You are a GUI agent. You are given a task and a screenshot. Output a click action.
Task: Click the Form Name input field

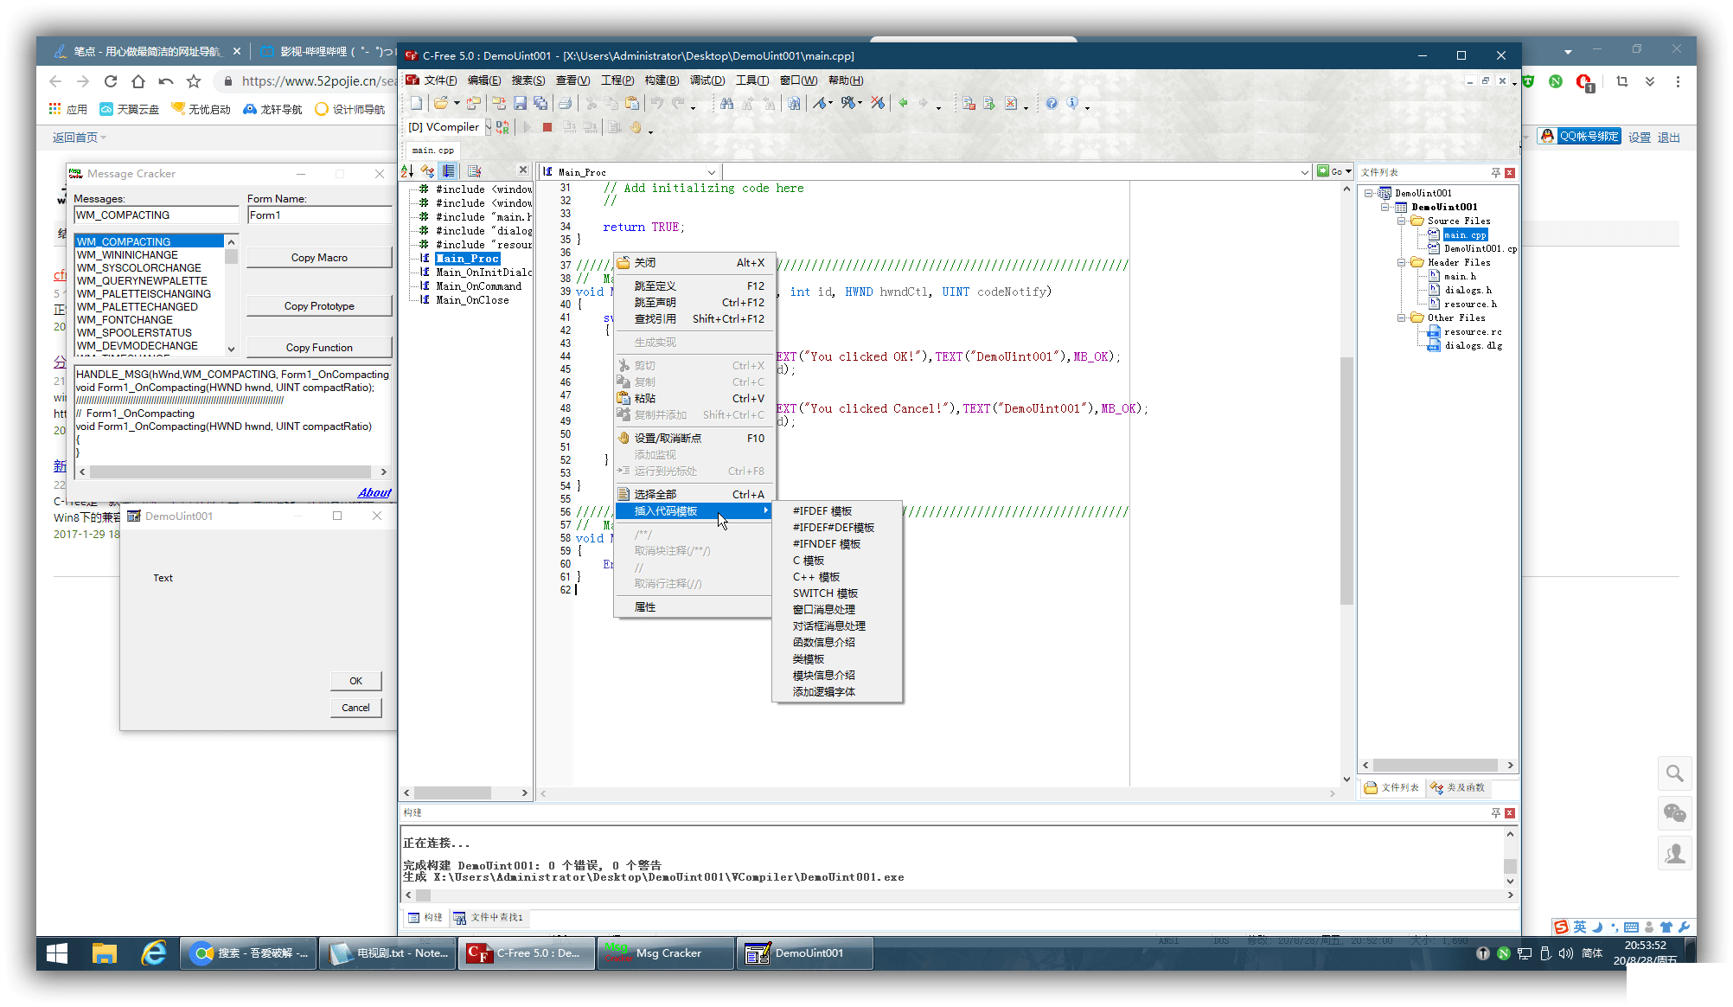pyautogui.click(x=319, y=215)
